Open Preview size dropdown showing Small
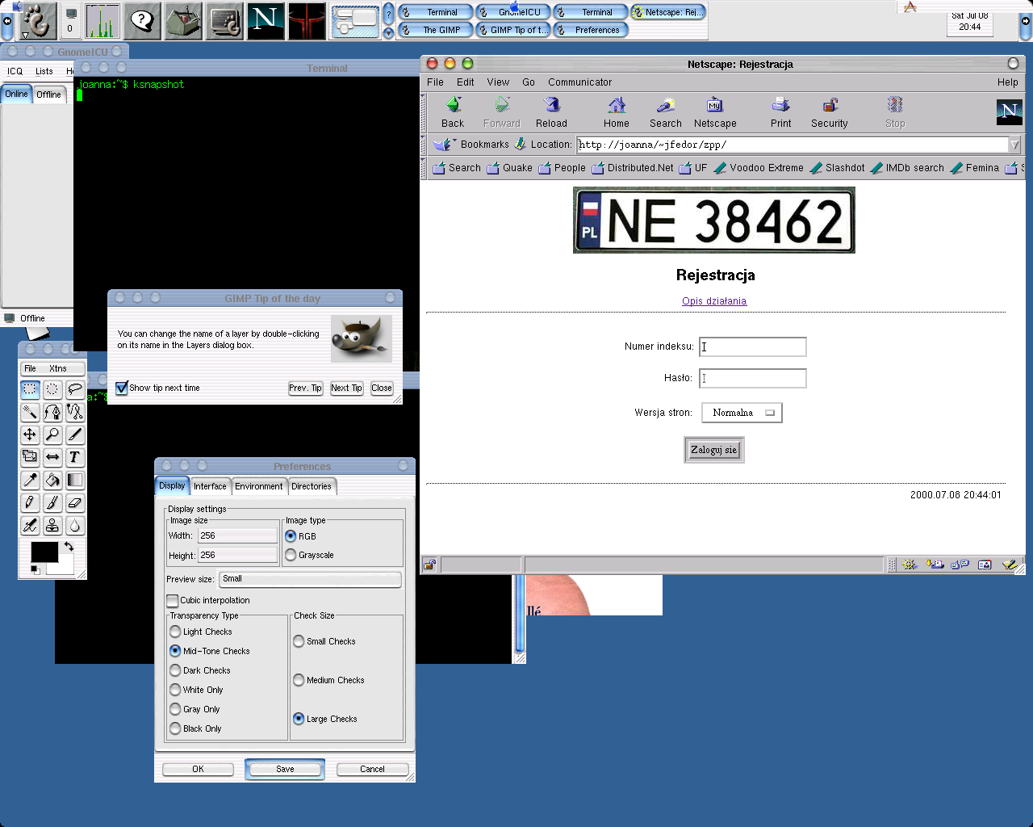 coord(310,579)
